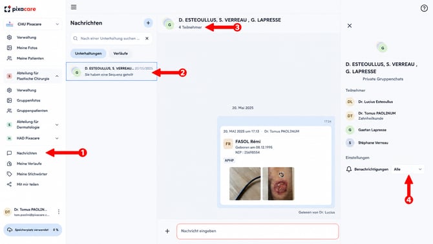Open the cable photo thumbnail
433x244 pixels.
(245, 183)
